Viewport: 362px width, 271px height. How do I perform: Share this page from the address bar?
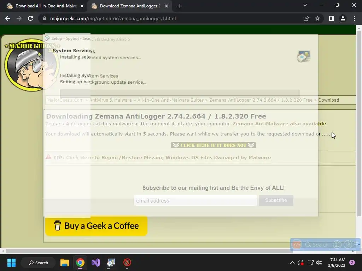(x=306, y=18)
